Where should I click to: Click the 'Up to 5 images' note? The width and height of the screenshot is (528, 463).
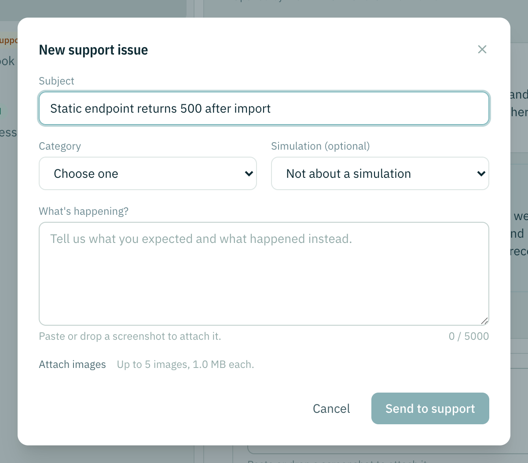pyautogui.click(x=185, y=364)
